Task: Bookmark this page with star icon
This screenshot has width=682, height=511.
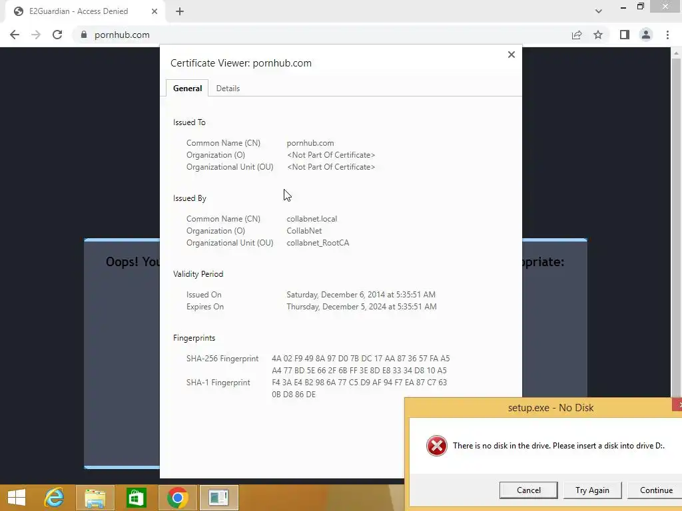Action: pyautogui.click(x=598, y=35)
